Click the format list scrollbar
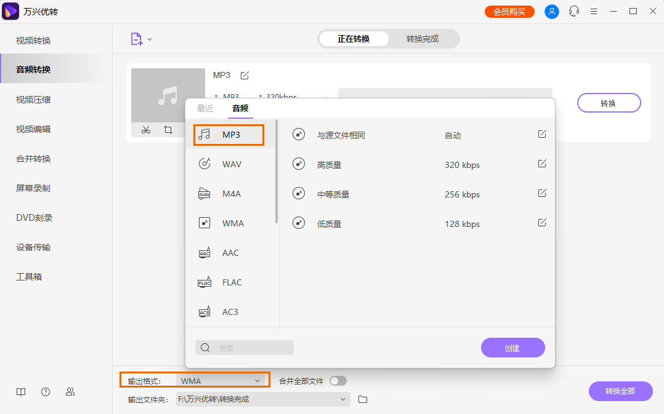The width and height of the screenshot is (664, 414). click(x=277, y=171)
